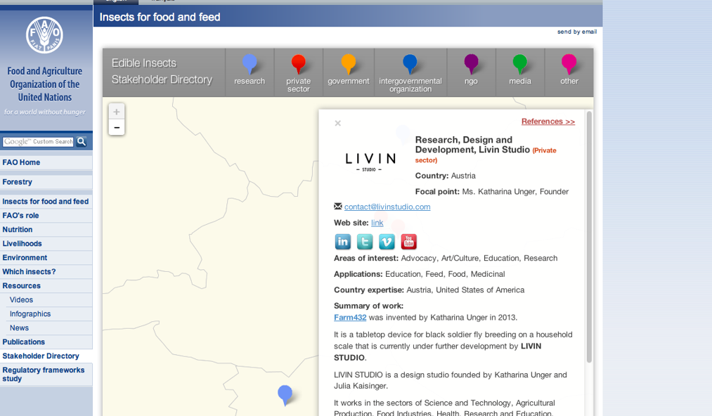The image size is (712, 416).
Task: Open Insects for food and feed menu item
Action: pos(46,202)
